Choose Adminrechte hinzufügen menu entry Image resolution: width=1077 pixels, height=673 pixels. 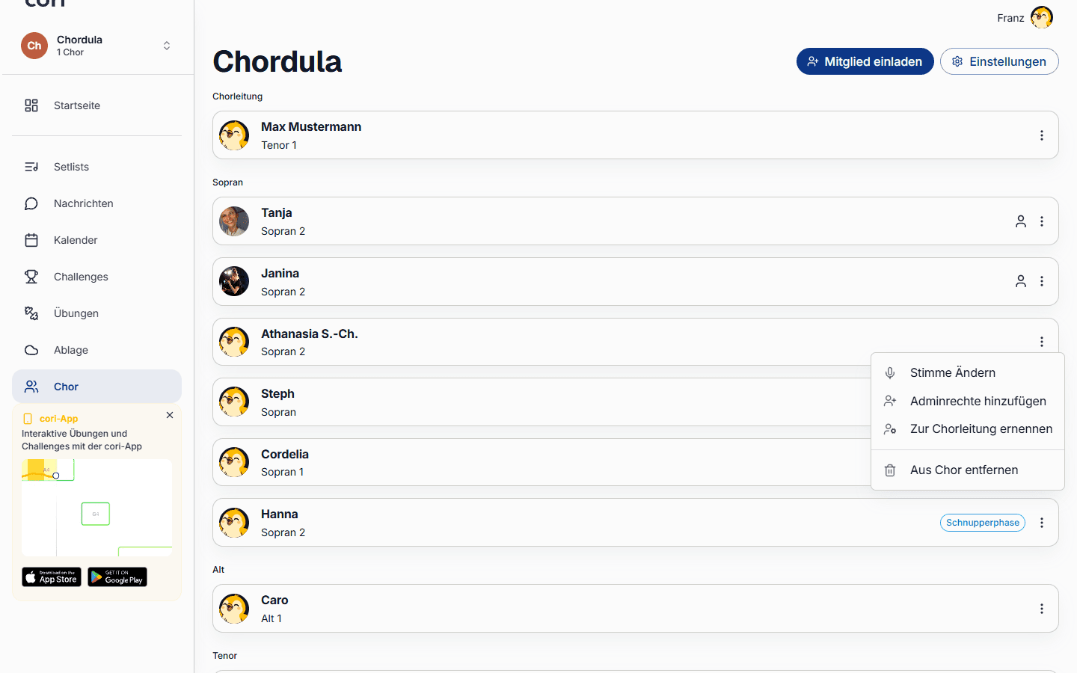pyautogui.click(x=968, y=401)
